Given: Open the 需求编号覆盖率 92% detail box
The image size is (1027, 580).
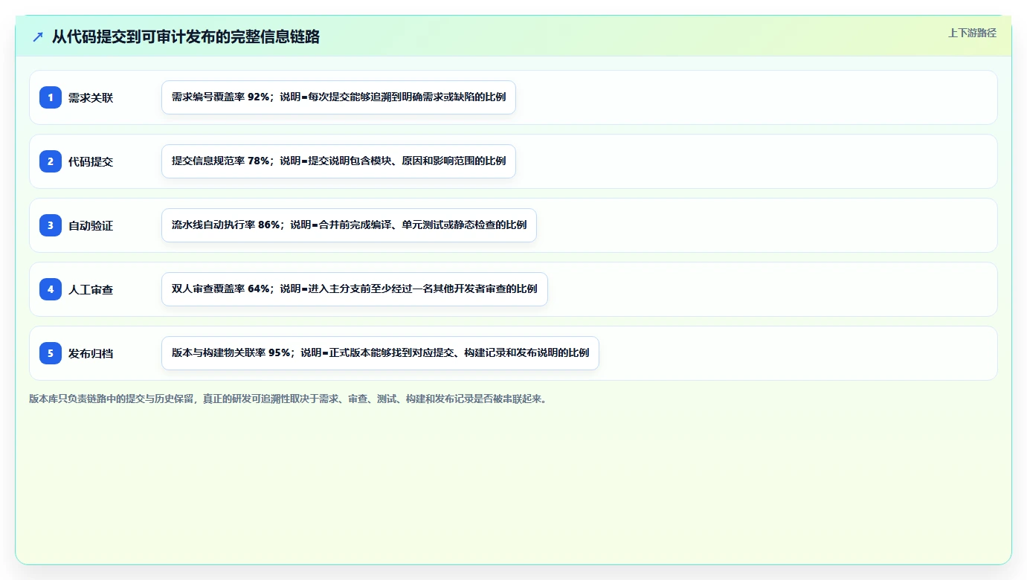Looking at the screenshot, I should pyautogui.click(x=338, y=97).
